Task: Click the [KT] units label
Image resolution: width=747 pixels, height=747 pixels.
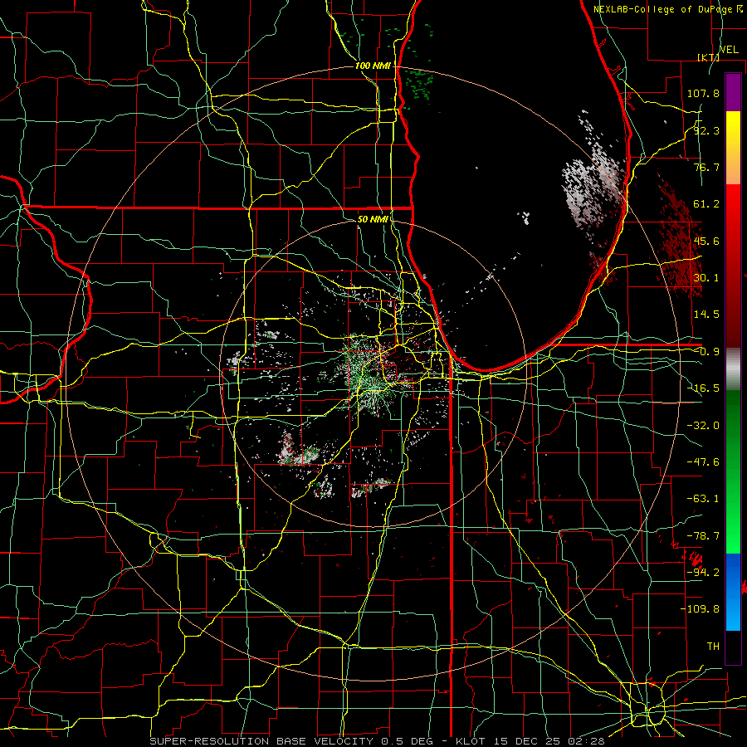Action: pyautogui.click(x=708, y=57)
